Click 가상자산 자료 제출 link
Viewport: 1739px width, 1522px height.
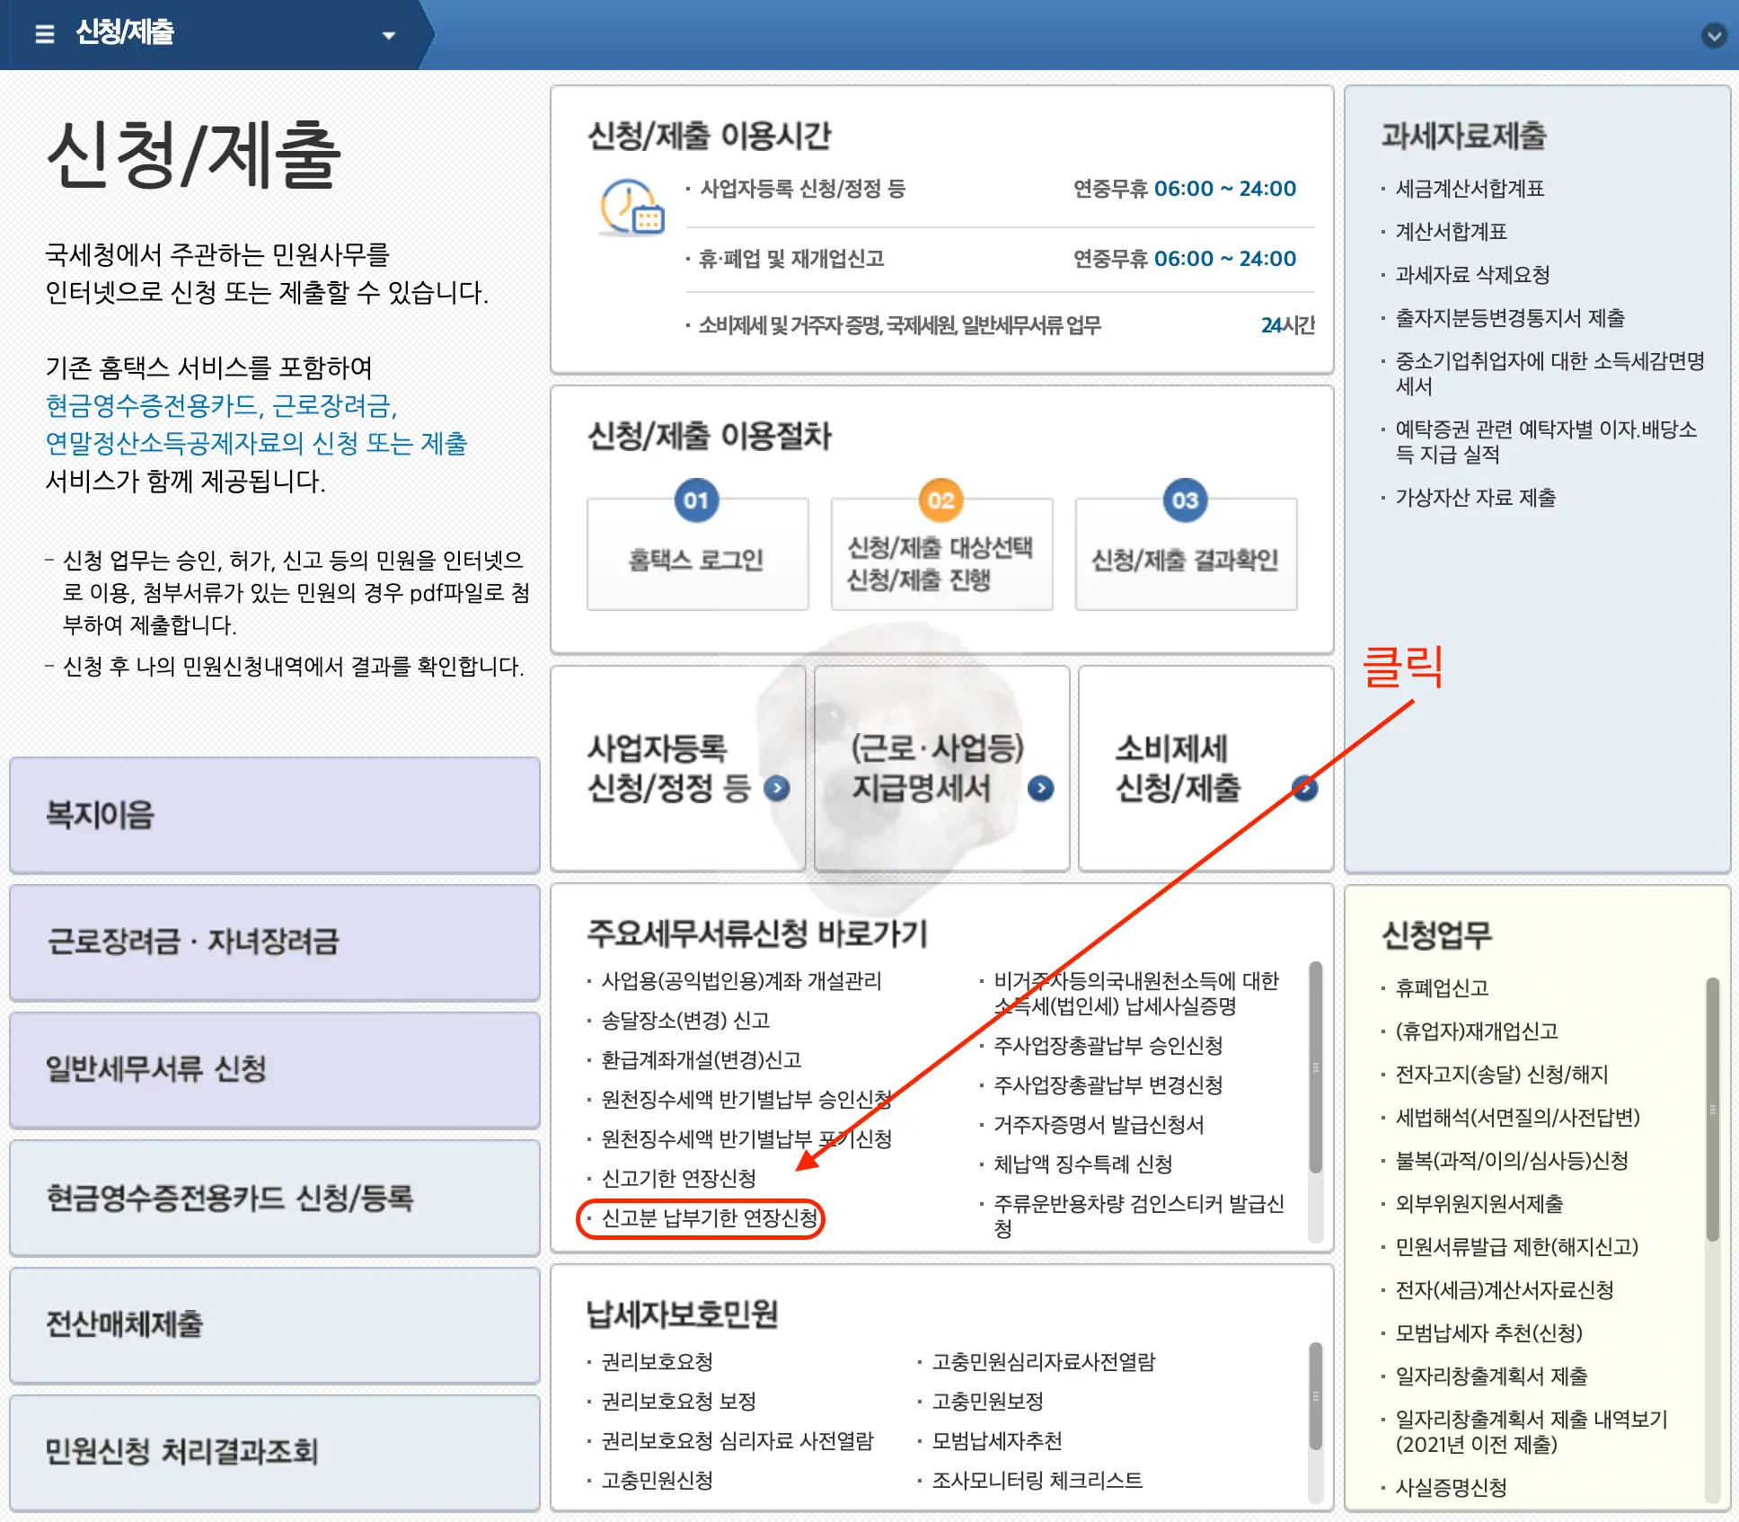1477,498
